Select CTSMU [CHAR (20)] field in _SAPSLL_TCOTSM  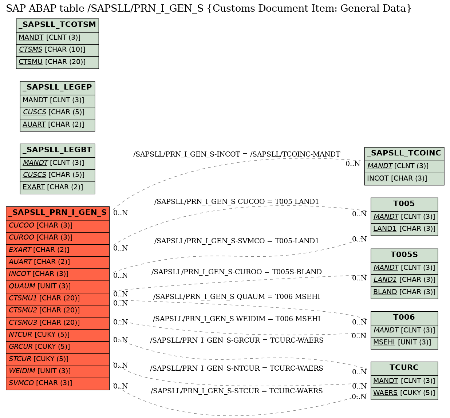click(58, 63)
